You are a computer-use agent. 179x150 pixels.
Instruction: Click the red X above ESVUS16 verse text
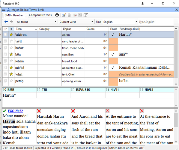(x=73, y=111)
